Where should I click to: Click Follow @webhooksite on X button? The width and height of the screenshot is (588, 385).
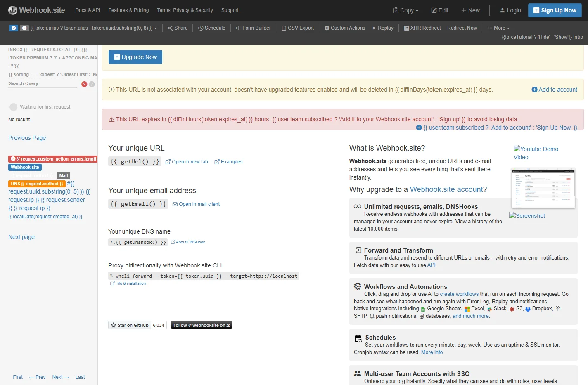[202, 325]
